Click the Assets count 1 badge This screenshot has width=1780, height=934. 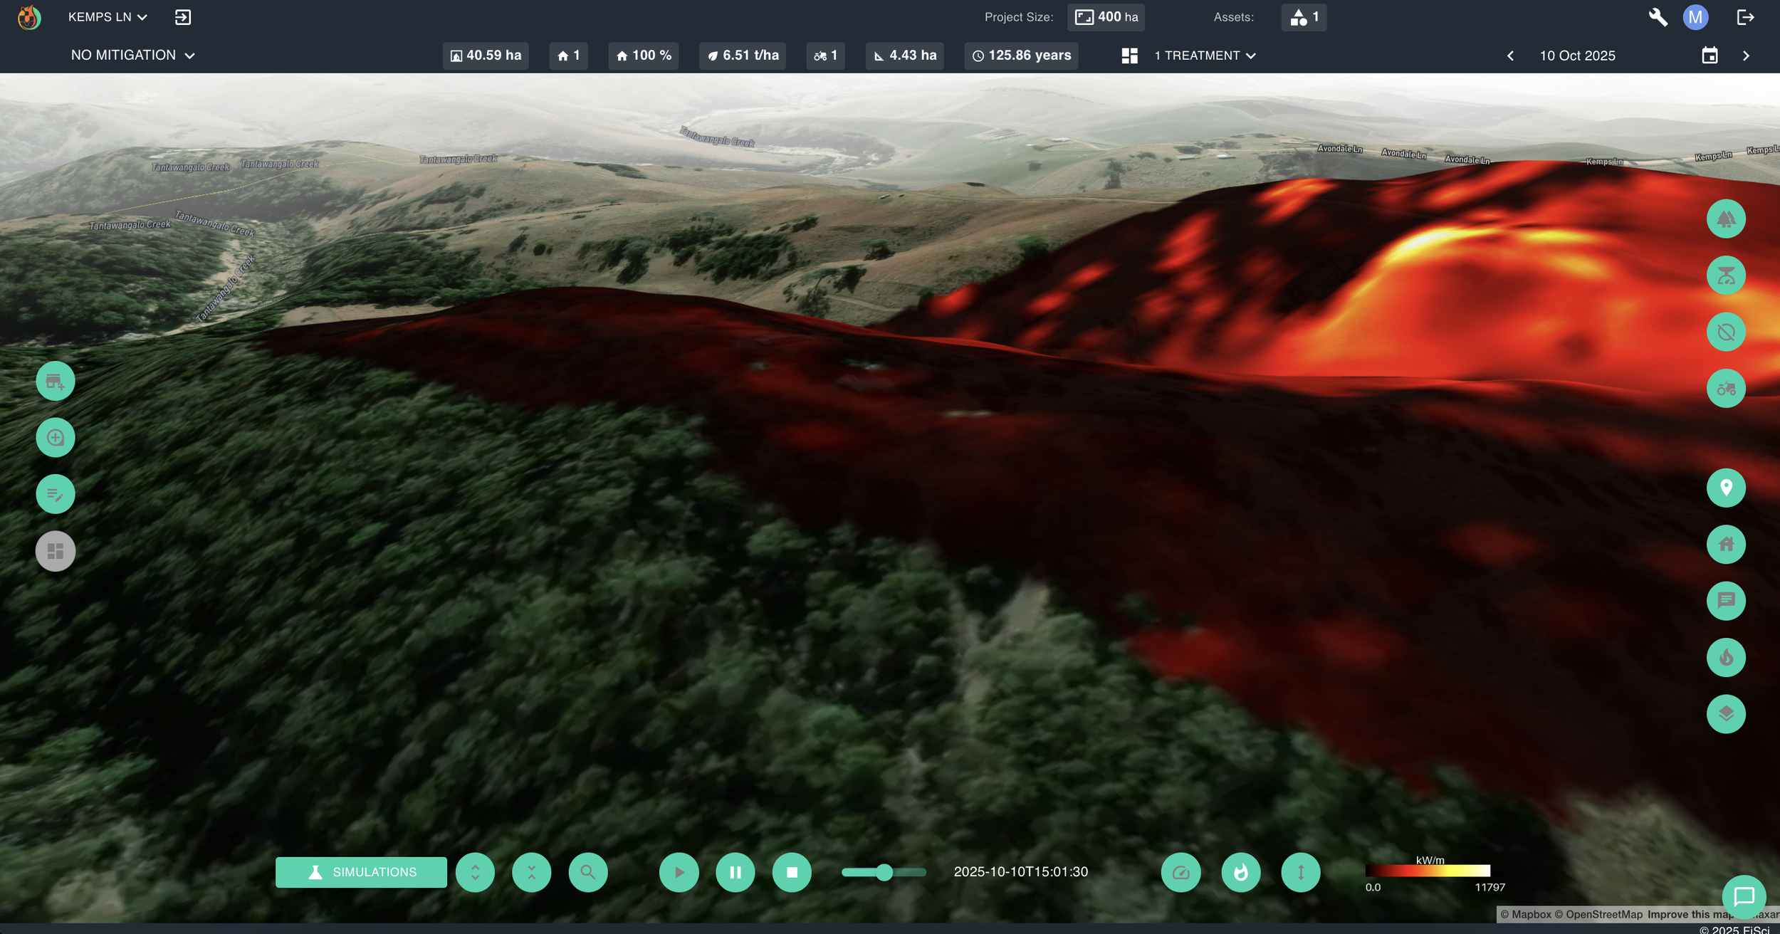coord(1304,17)
